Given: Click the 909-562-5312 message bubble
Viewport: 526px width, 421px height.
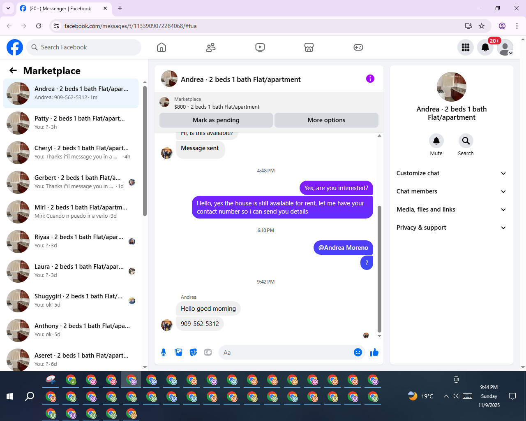Looking at the screenshot, I should coord(200,324).
